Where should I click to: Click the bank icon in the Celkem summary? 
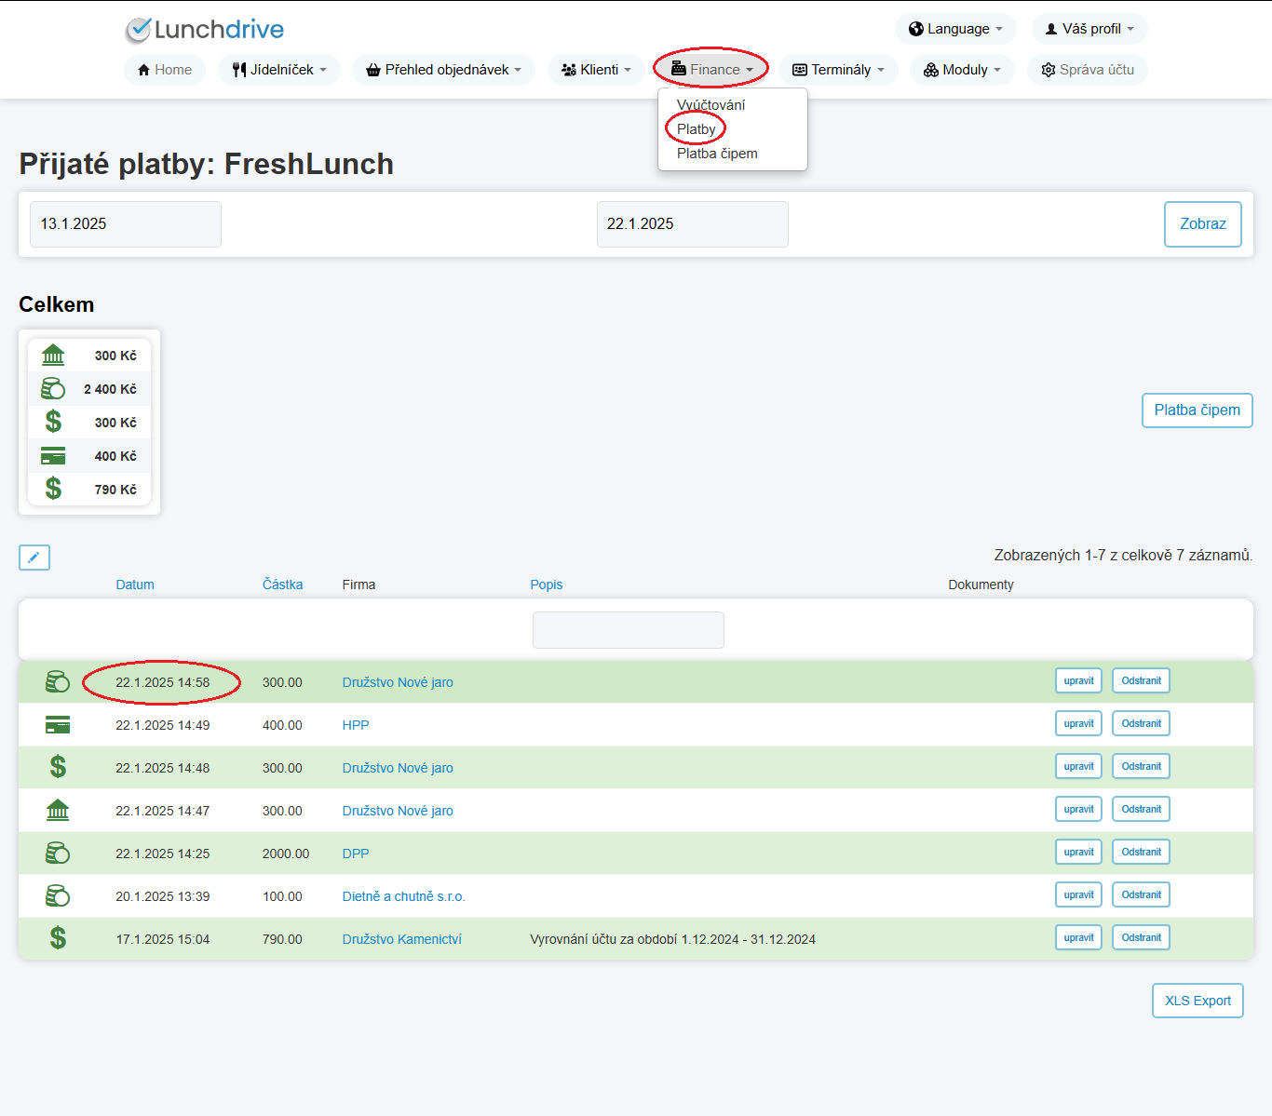pos(53,356)
